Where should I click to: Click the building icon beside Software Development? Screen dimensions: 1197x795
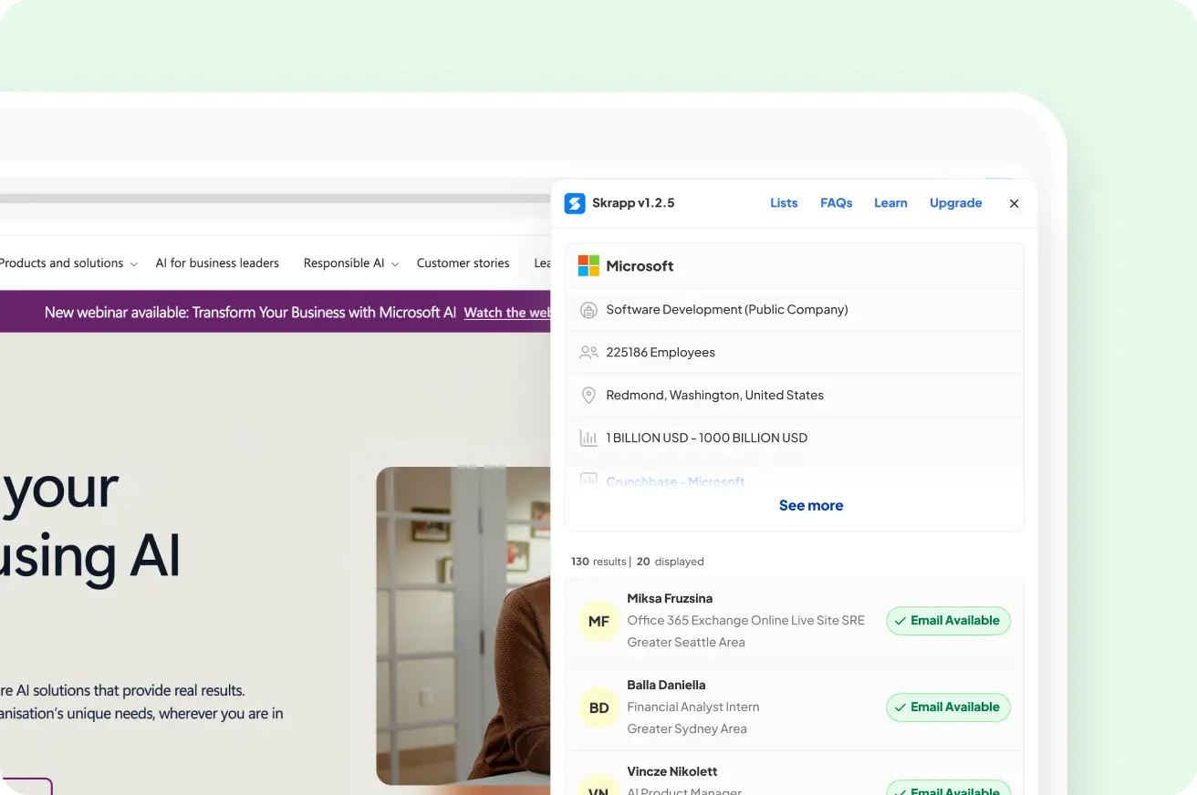pos(588,310)
